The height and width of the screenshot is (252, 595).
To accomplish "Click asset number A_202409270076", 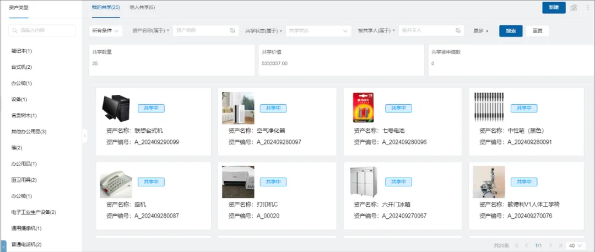I will point(530,216).
